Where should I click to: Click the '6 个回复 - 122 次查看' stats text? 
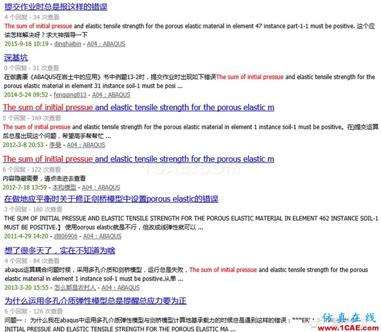(x=32, y=170)
